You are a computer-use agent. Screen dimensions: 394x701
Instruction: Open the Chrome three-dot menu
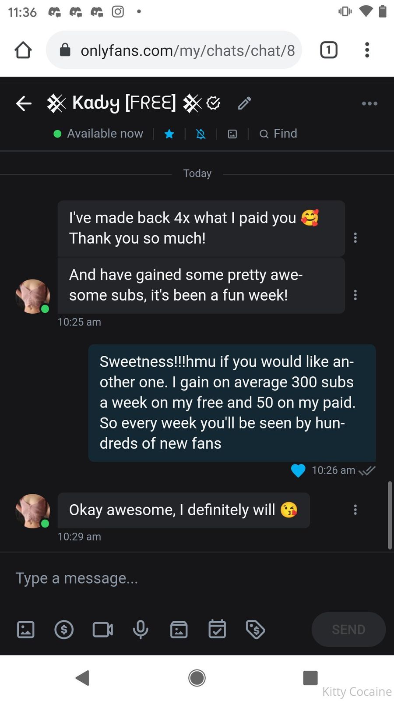pyautogui.click(x=367, y=50)
